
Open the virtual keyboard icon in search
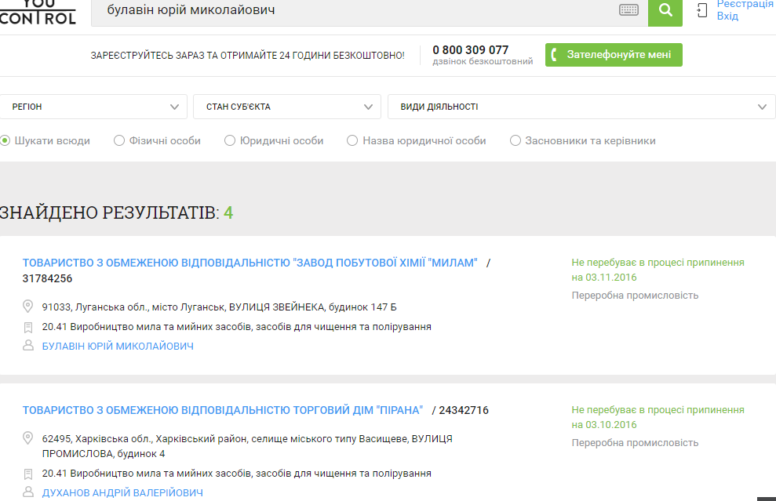(x=628, y=11)
